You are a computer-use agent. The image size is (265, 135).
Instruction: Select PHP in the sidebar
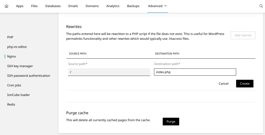coord(10,37)
